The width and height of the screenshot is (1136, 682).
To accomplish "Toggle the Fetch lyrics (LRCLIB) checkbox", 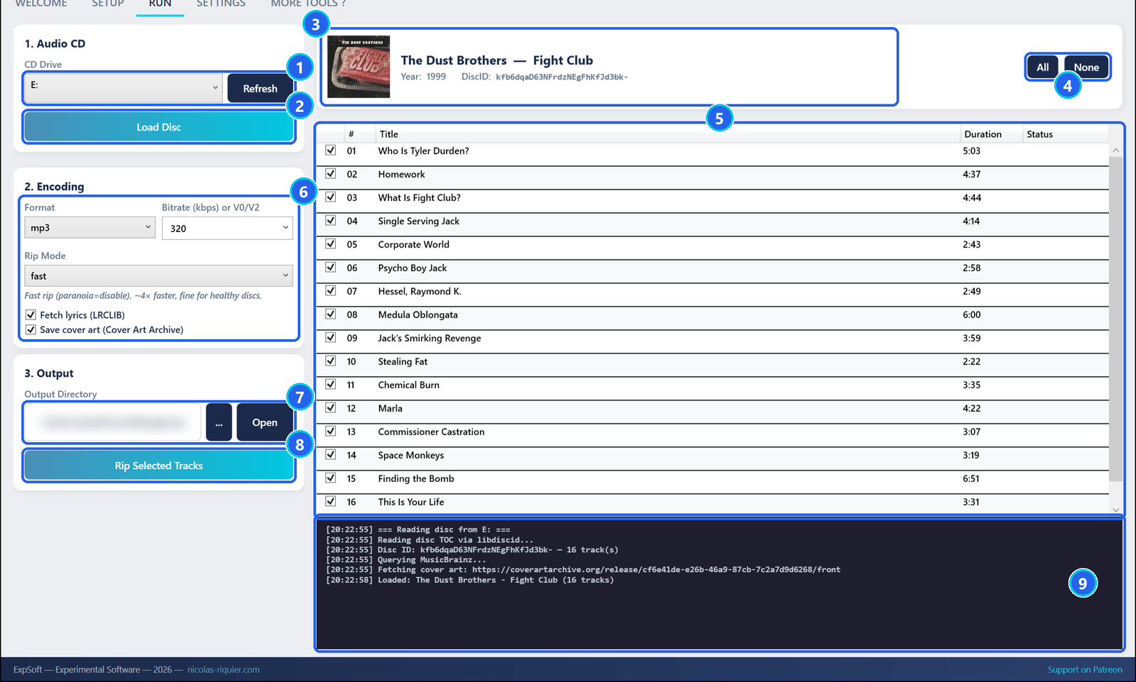I will click(x=31, y=314).
